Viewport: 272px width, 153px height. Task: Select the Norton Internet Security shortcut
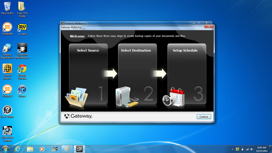click(7, 72)
